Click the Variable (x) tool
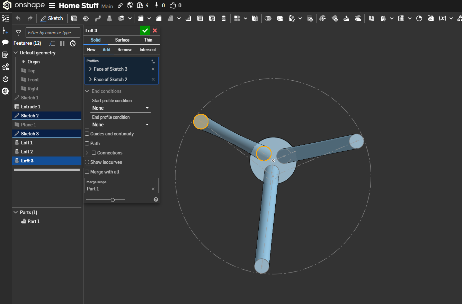Screen dimensions: 462x304 442,18
